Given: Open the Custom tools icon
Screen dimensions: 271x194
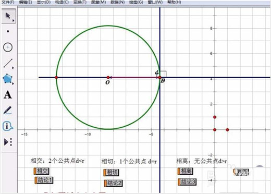Looking at the screenshot, I should point(8,142).
